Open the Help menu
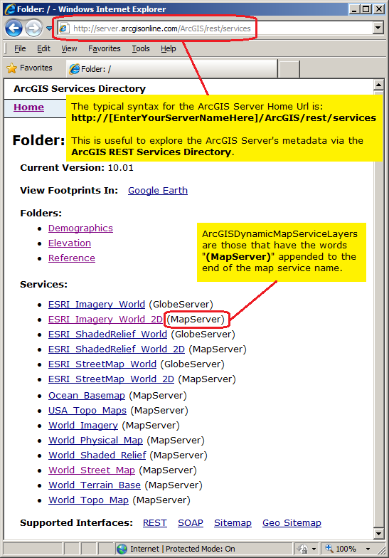Screen dimensions: 389x558 (168, 48)
